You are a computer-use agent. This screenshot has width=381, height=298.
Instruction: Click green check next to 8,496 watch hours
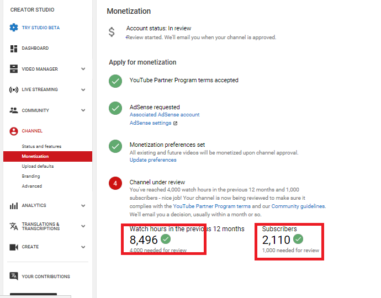166,239
